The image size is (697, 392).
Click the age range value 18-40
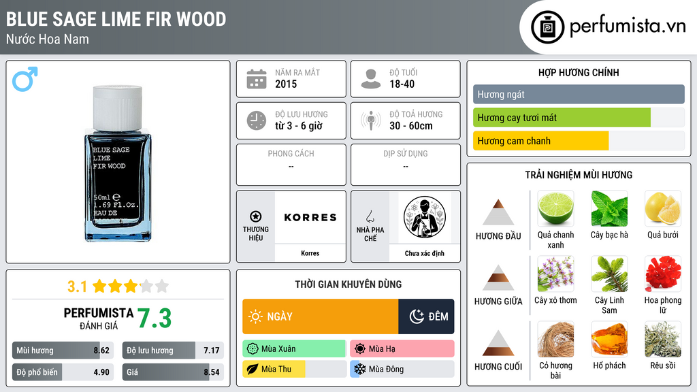[402, 84]
